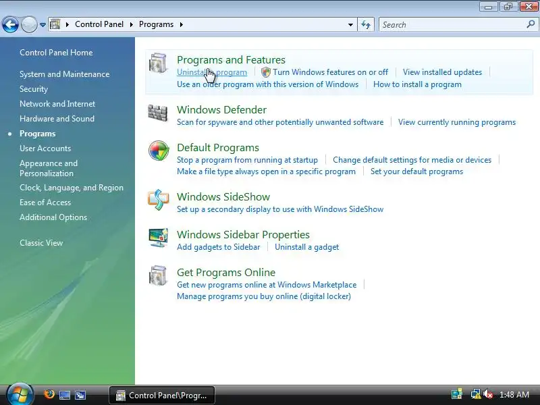The width and height of the screenshot is (540, 405).
Task: Click Use an older program with this version of Windows
Action: point(267,84)
